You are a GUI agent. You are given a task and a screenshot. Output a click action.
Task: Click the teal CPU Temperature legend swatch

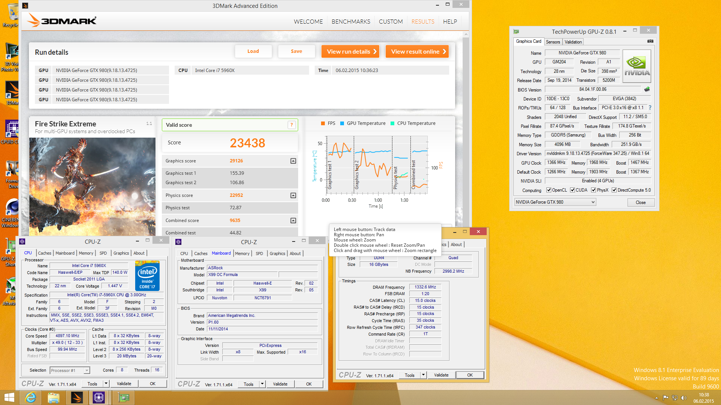pos(392,123)
